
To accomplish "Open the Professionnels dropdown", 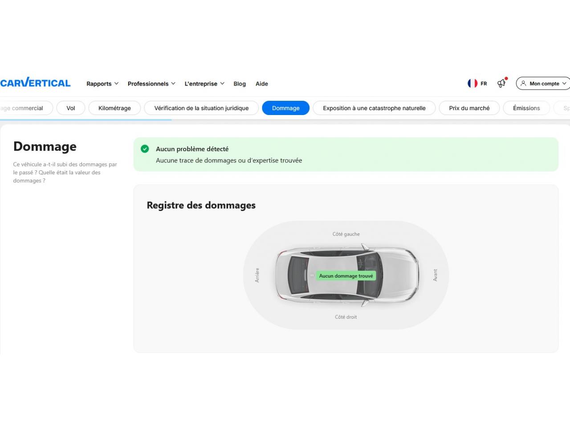I will click(151, 84).
